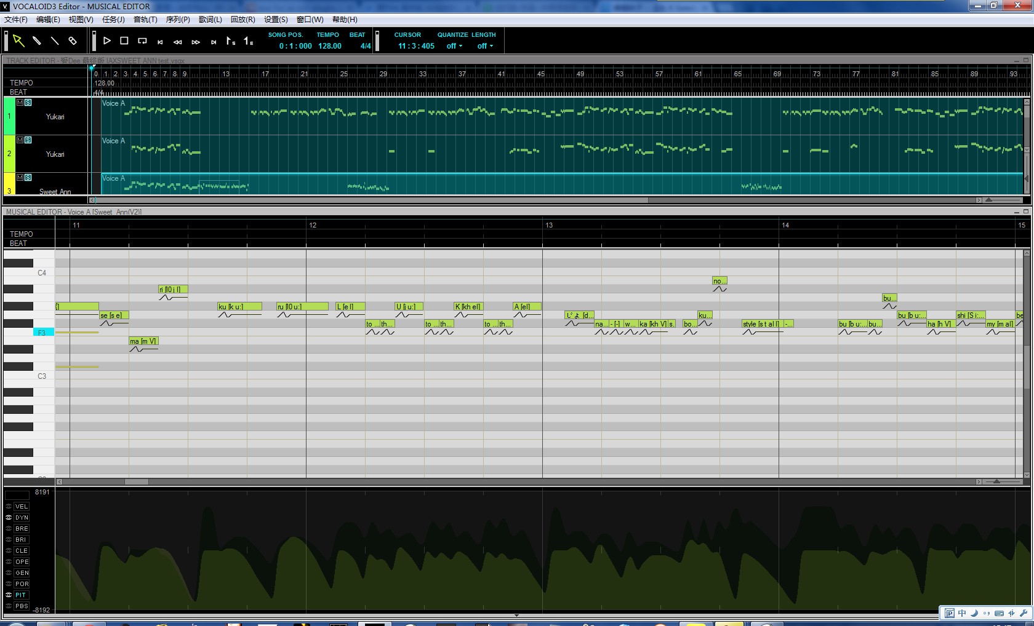This screenshot has width=1034, height=626.
Task: Open the 文件(F) menu
Action: (x=16, y=20)
